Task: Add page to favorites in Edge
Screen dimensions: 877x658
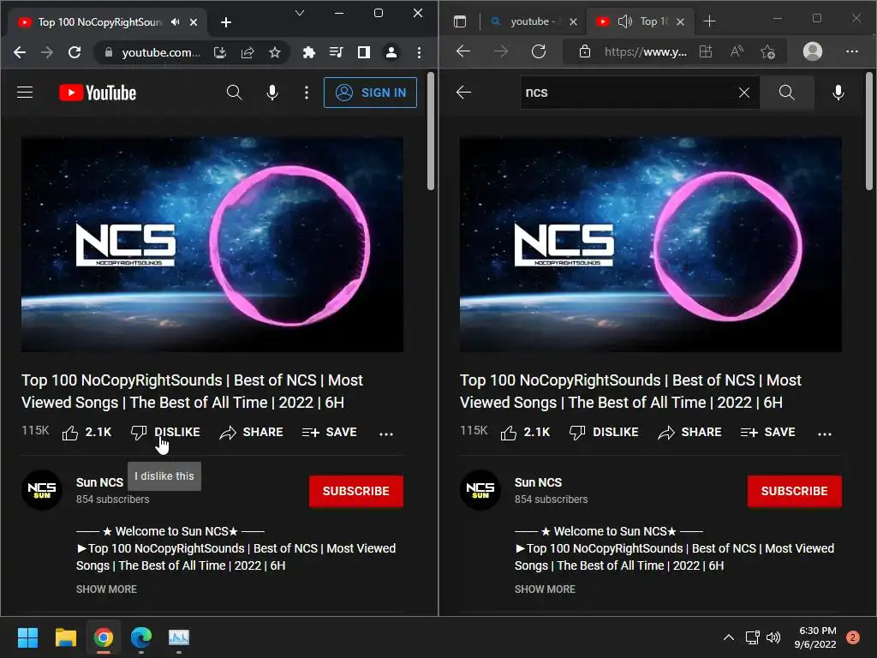Action: click(768, 52)
